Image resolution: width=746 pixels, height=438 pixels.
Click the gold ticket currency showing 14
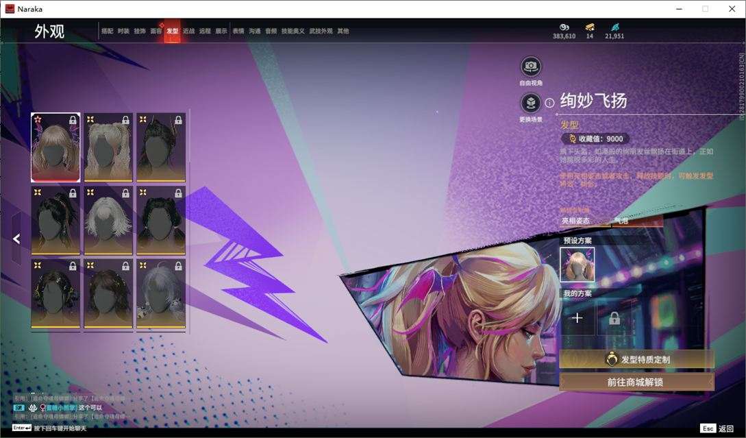click(590, 27)
